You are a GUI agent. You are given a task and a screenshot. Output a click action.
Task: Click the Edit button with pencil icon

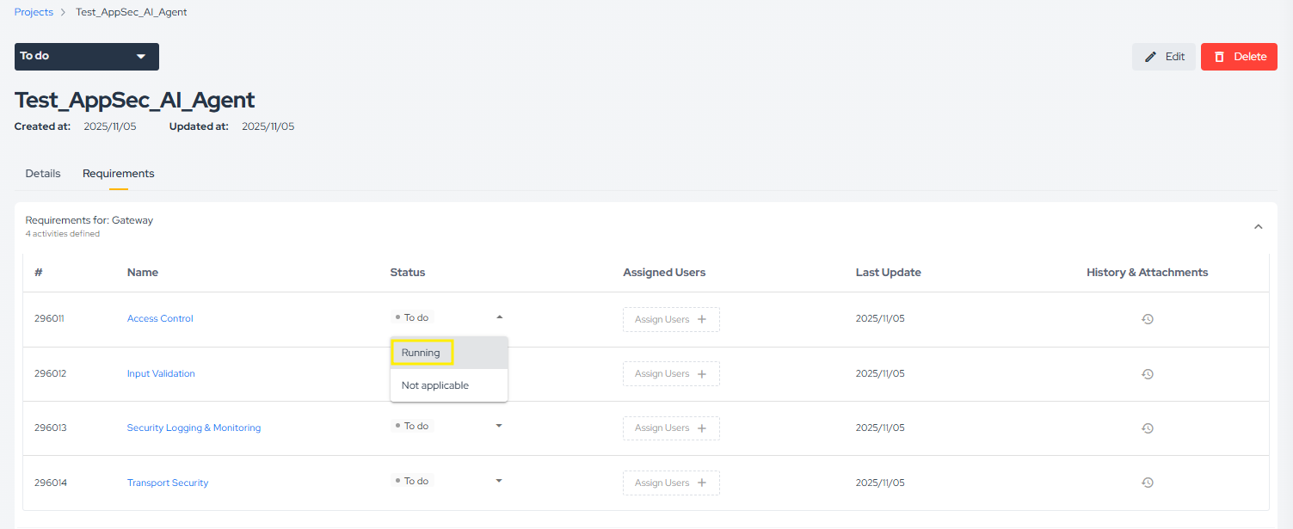[x=1163, y=57]
